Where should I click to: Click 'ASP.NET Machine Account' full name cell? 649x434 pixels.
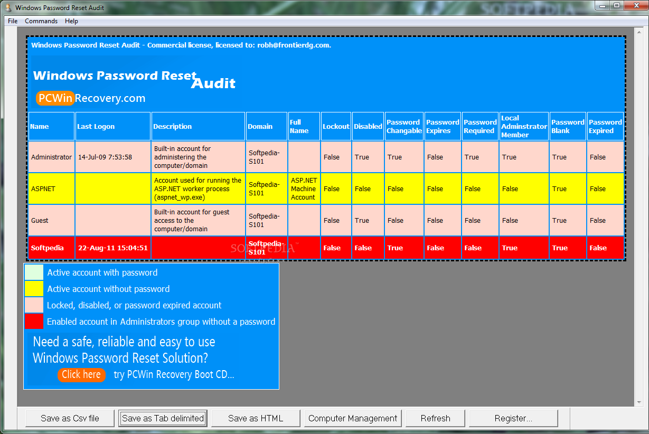click(x=304, y=188)
